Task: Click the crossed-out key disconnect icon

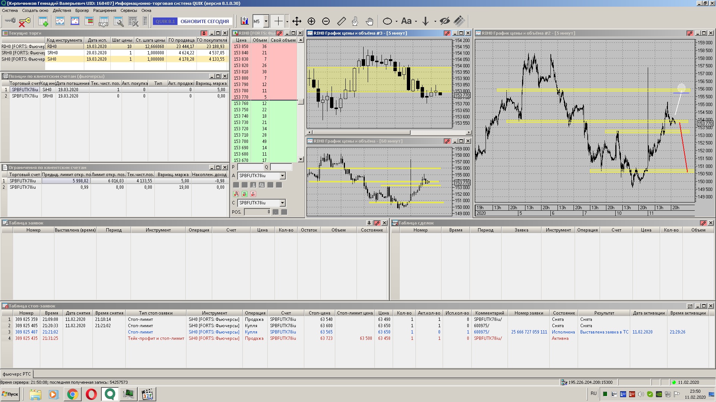Action: pos(24,22)
